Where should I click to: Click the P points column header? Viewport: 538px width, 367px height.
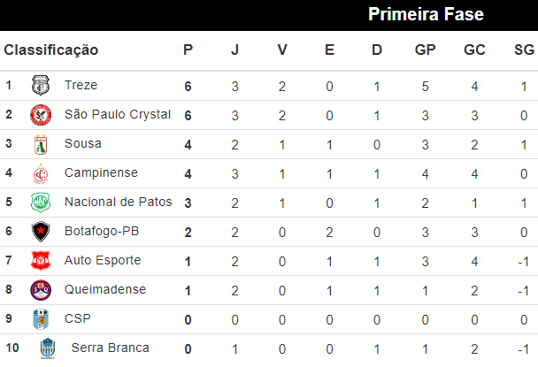click(x=188, y=50)
